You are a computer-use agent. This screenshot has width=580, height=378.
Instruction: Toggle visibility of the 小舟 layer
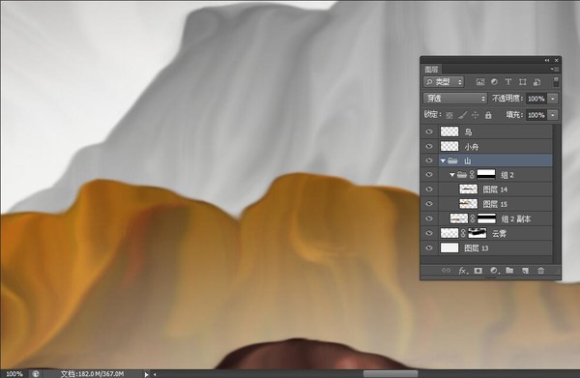(429, 147)
